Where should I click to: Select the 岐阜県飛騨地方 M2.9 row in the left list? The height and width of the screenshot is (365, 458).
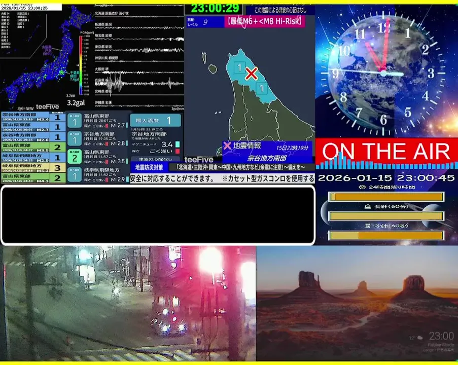click(x=33, y=158)
